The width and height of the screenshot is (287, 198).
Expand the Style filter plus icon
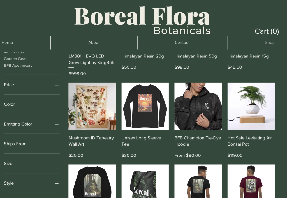point(57,183)
